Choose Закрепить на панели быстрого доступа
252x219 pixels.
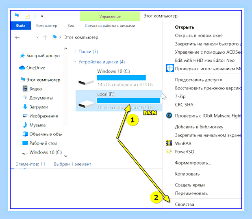[208, 44]
